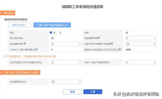
Task: Click help icon for 上年末个人账户储存额
Action: pos(36,49)
